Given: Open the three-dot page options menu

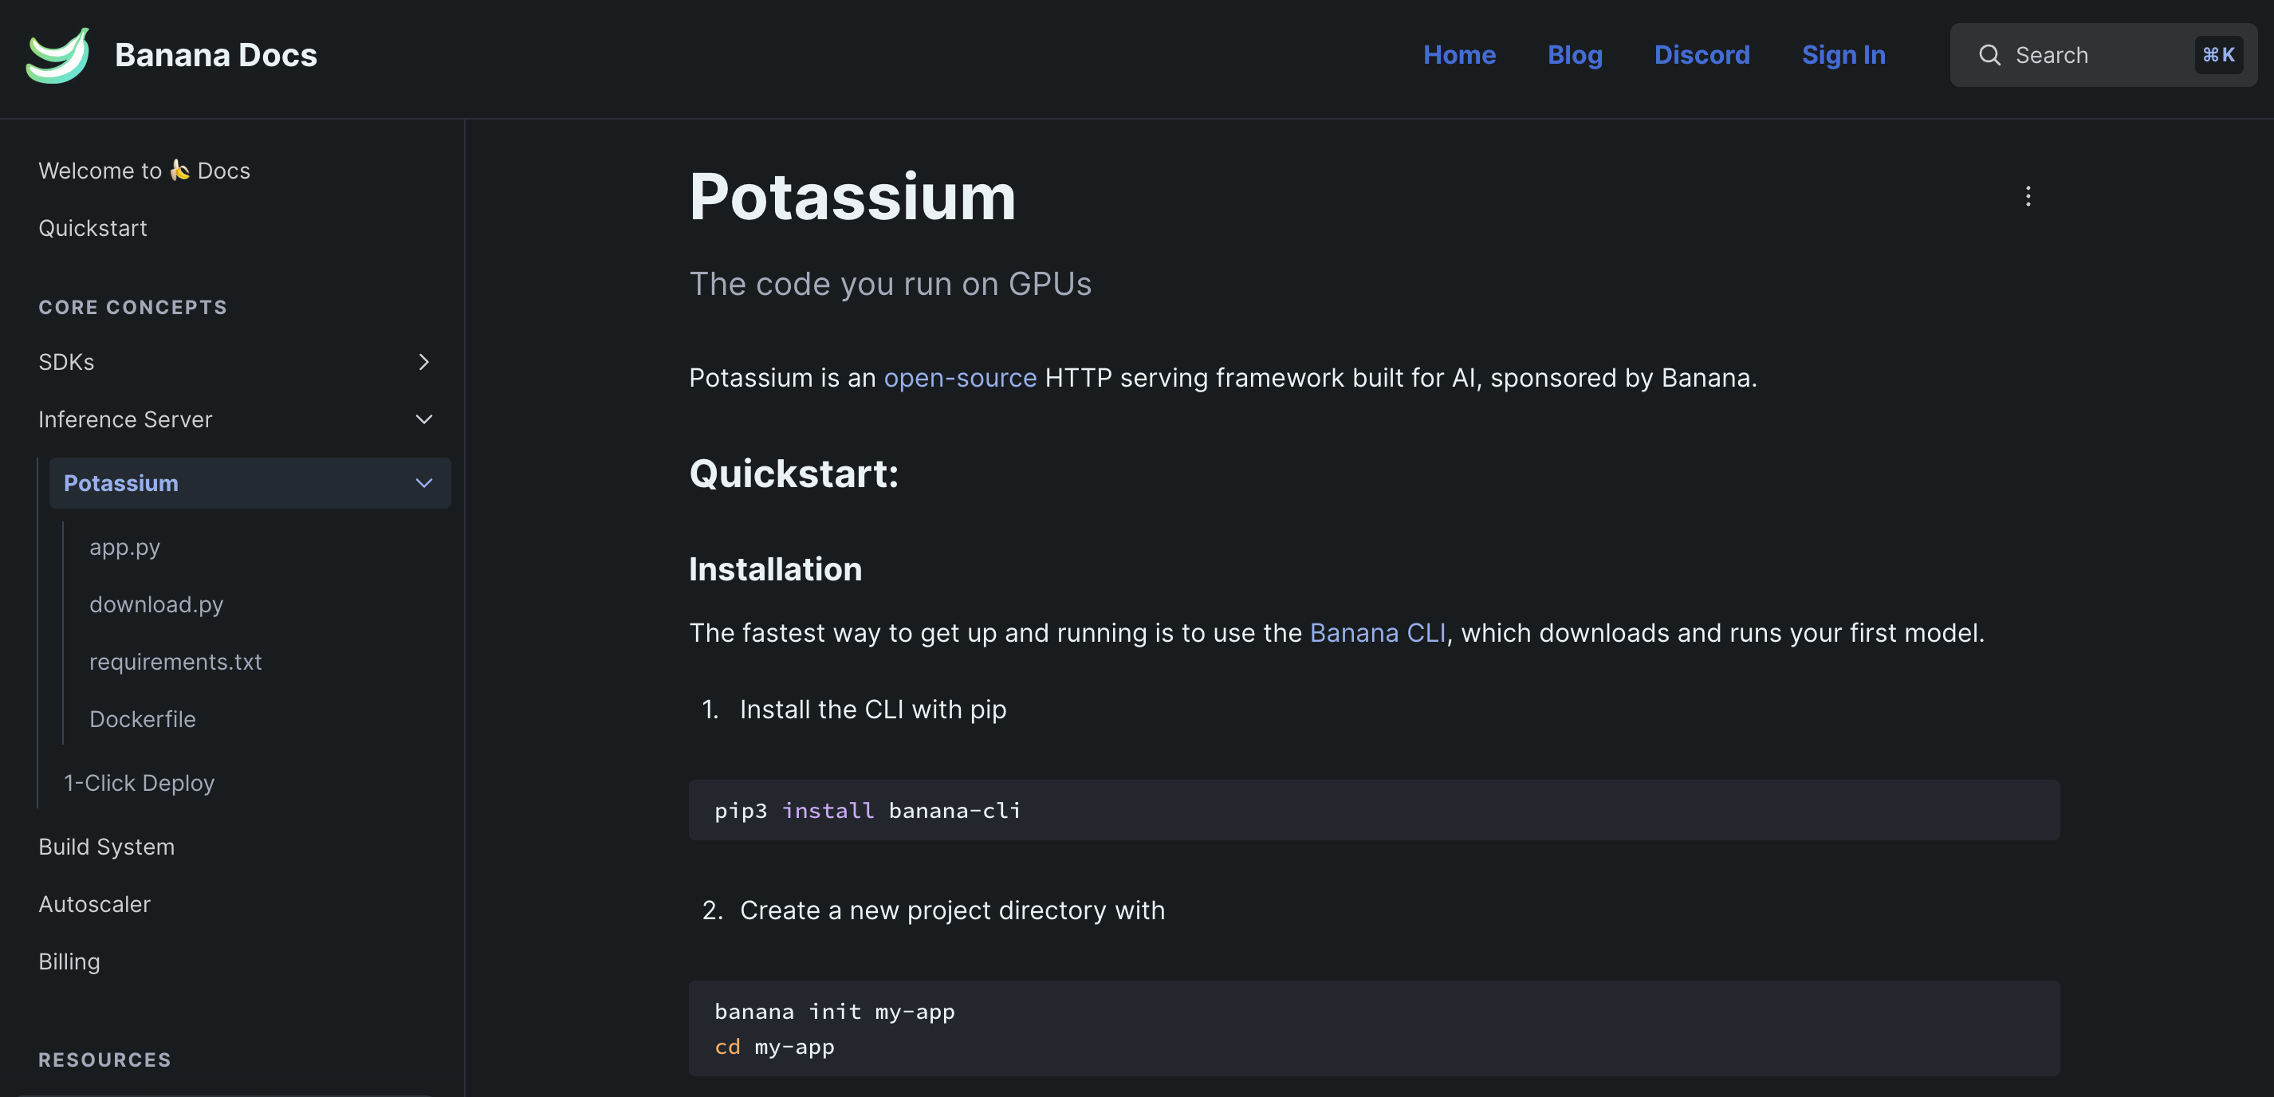Looking at the screenshot, I should coord(2028,196).
